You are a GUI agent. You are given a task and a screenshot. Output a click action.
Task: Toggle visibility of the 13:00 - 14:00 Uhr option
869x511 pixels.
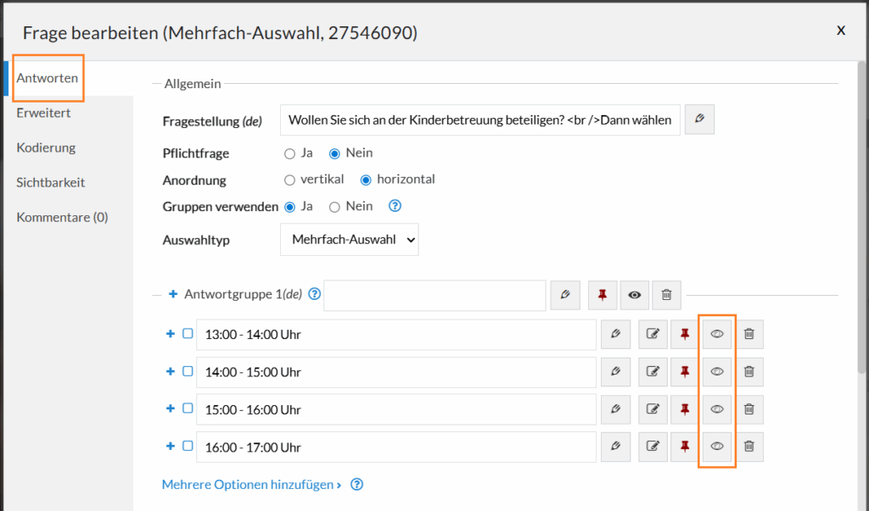pyautogui.click(x=716, y=335)
